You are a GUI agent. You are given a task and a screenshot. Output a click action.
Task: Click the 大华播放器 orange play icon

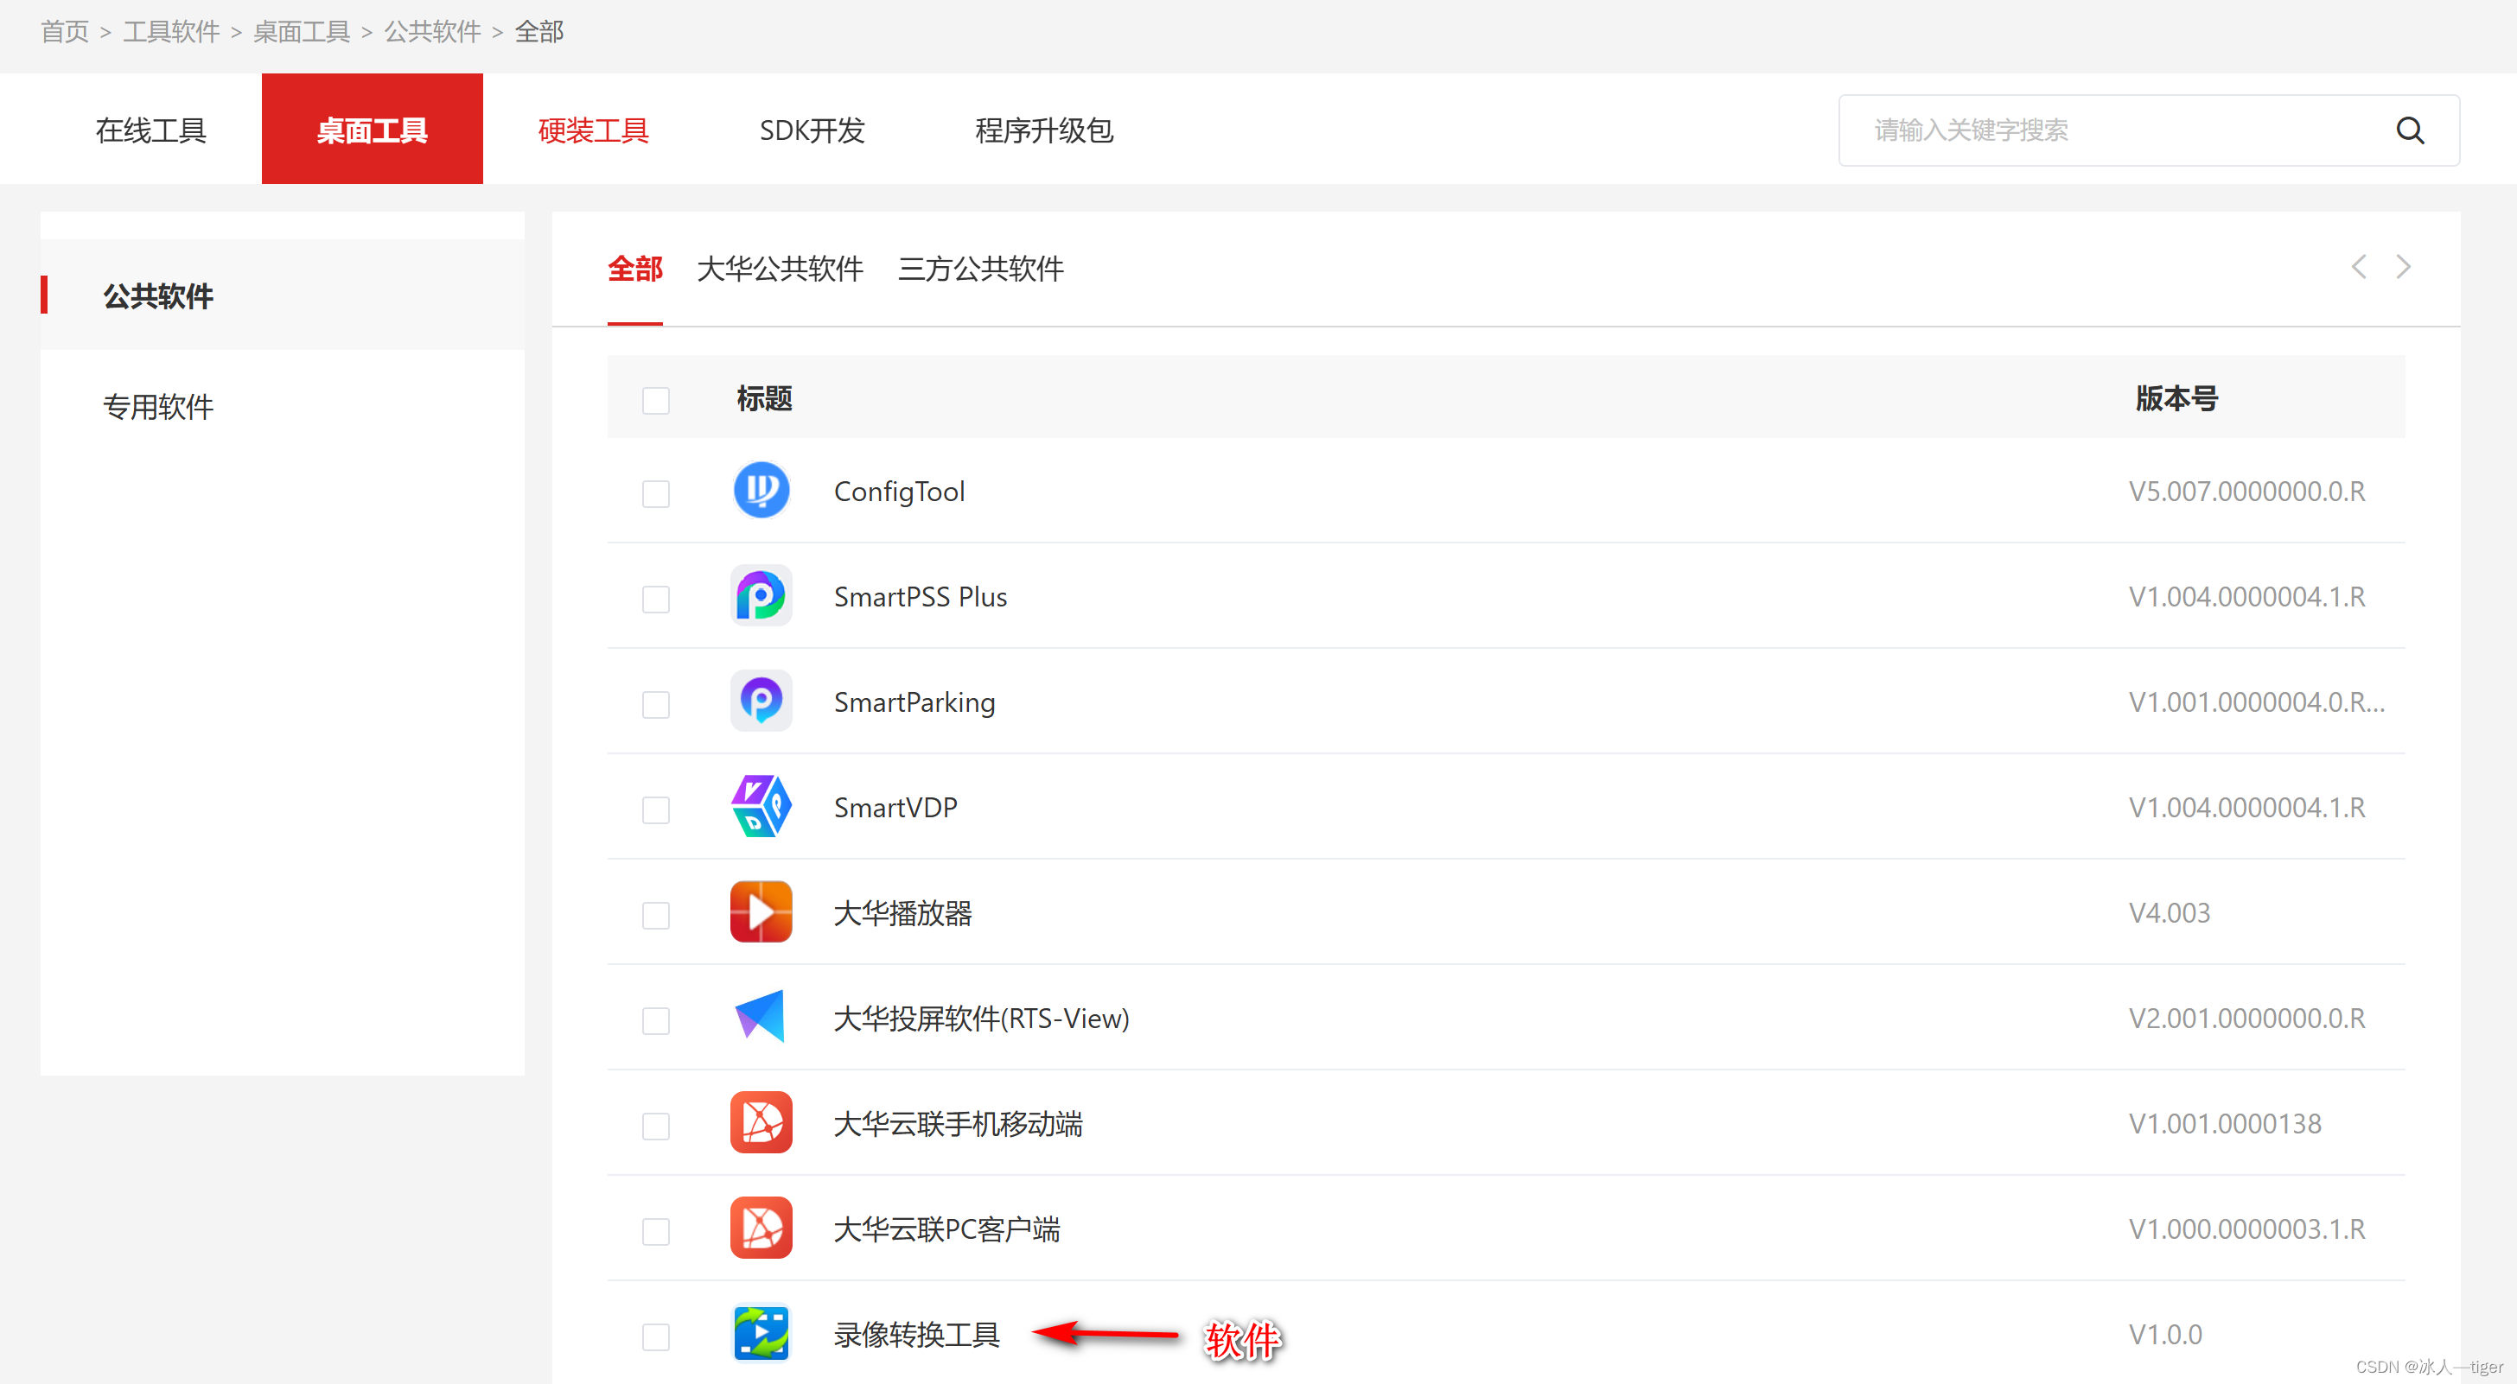761,912
